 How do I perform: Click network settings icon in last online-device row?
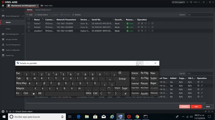click(198, 97)
